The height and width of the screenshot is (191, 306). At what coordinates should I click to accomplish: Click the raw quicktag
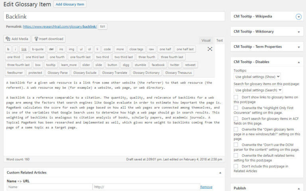151,49
